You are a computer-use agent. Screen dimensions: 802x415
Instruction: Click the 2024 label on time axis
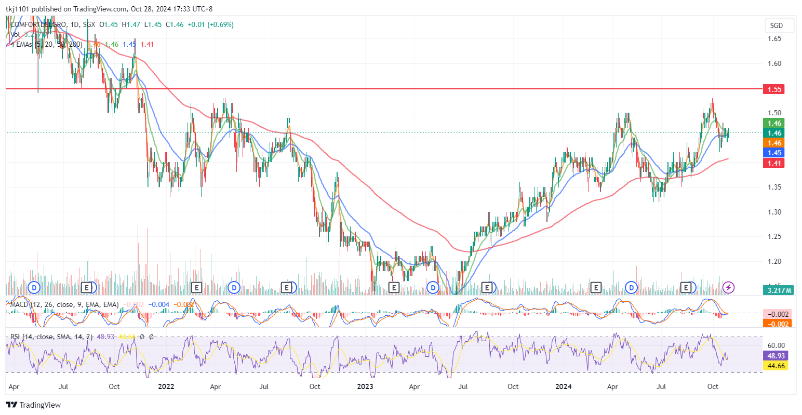(x=564, y=386)
